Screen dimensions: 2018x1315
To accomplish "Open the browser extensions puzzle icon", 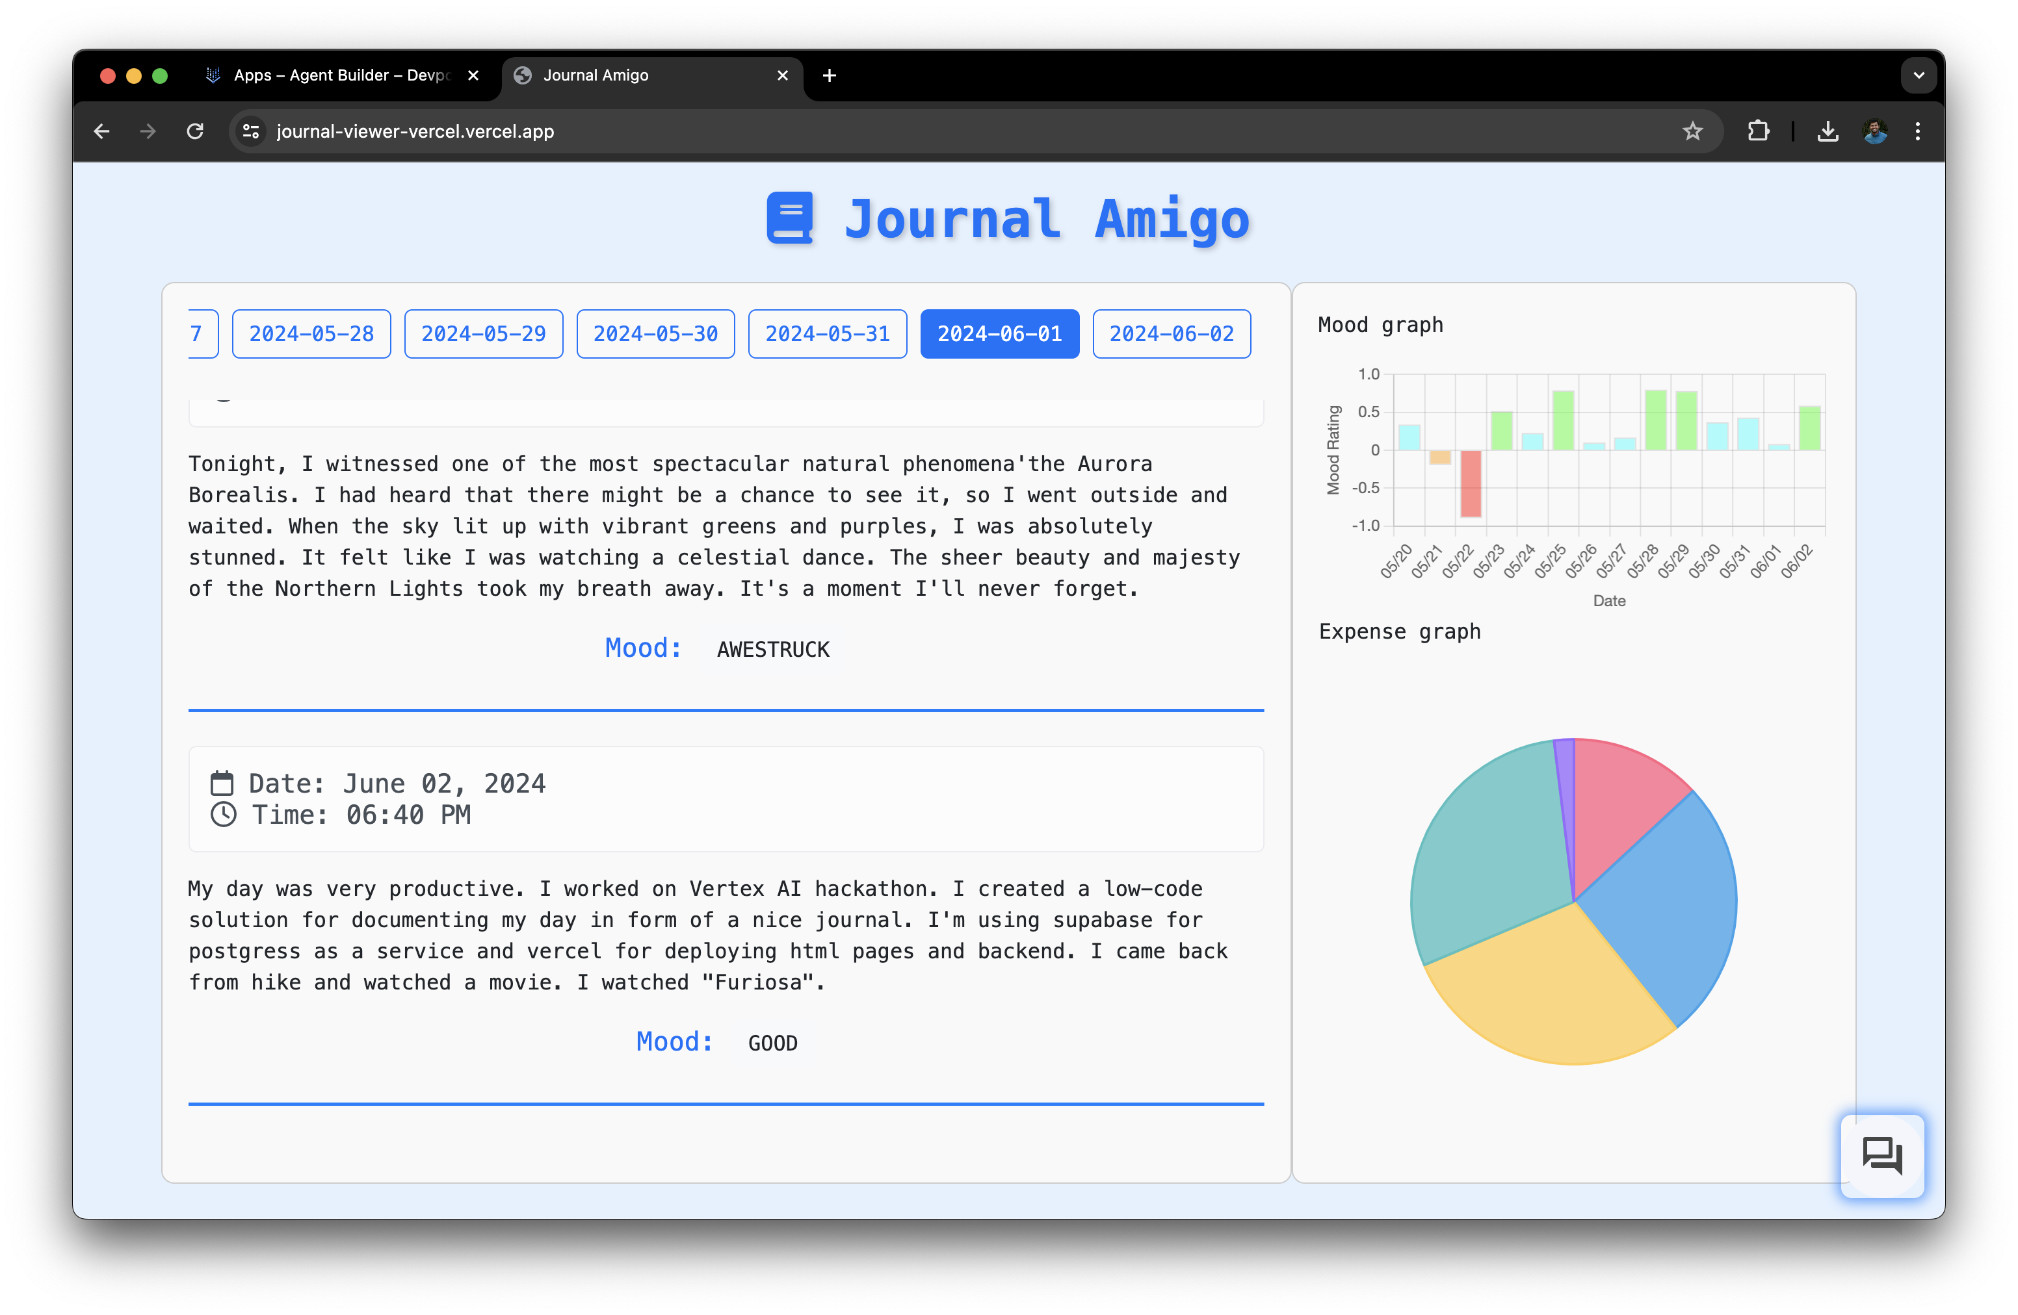I will click(1758, 131).
